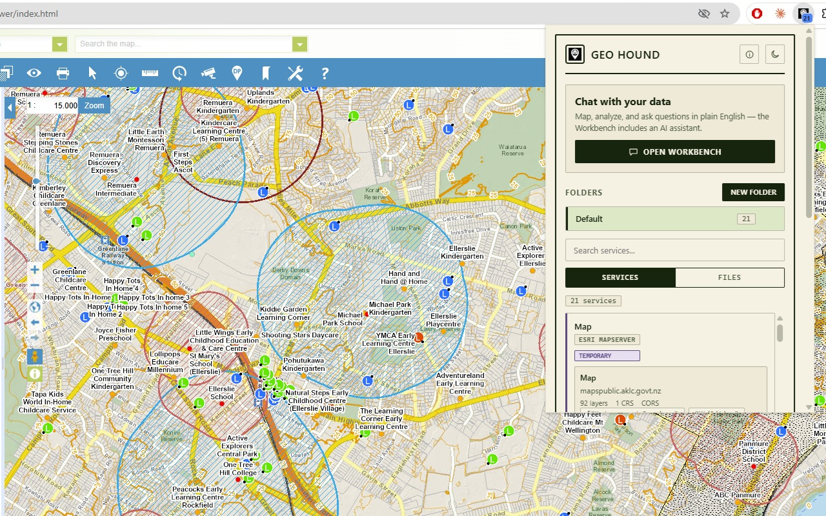Switch to the Files tab
The width and height of the screenshot is (826, 516).
coord(730,277)
